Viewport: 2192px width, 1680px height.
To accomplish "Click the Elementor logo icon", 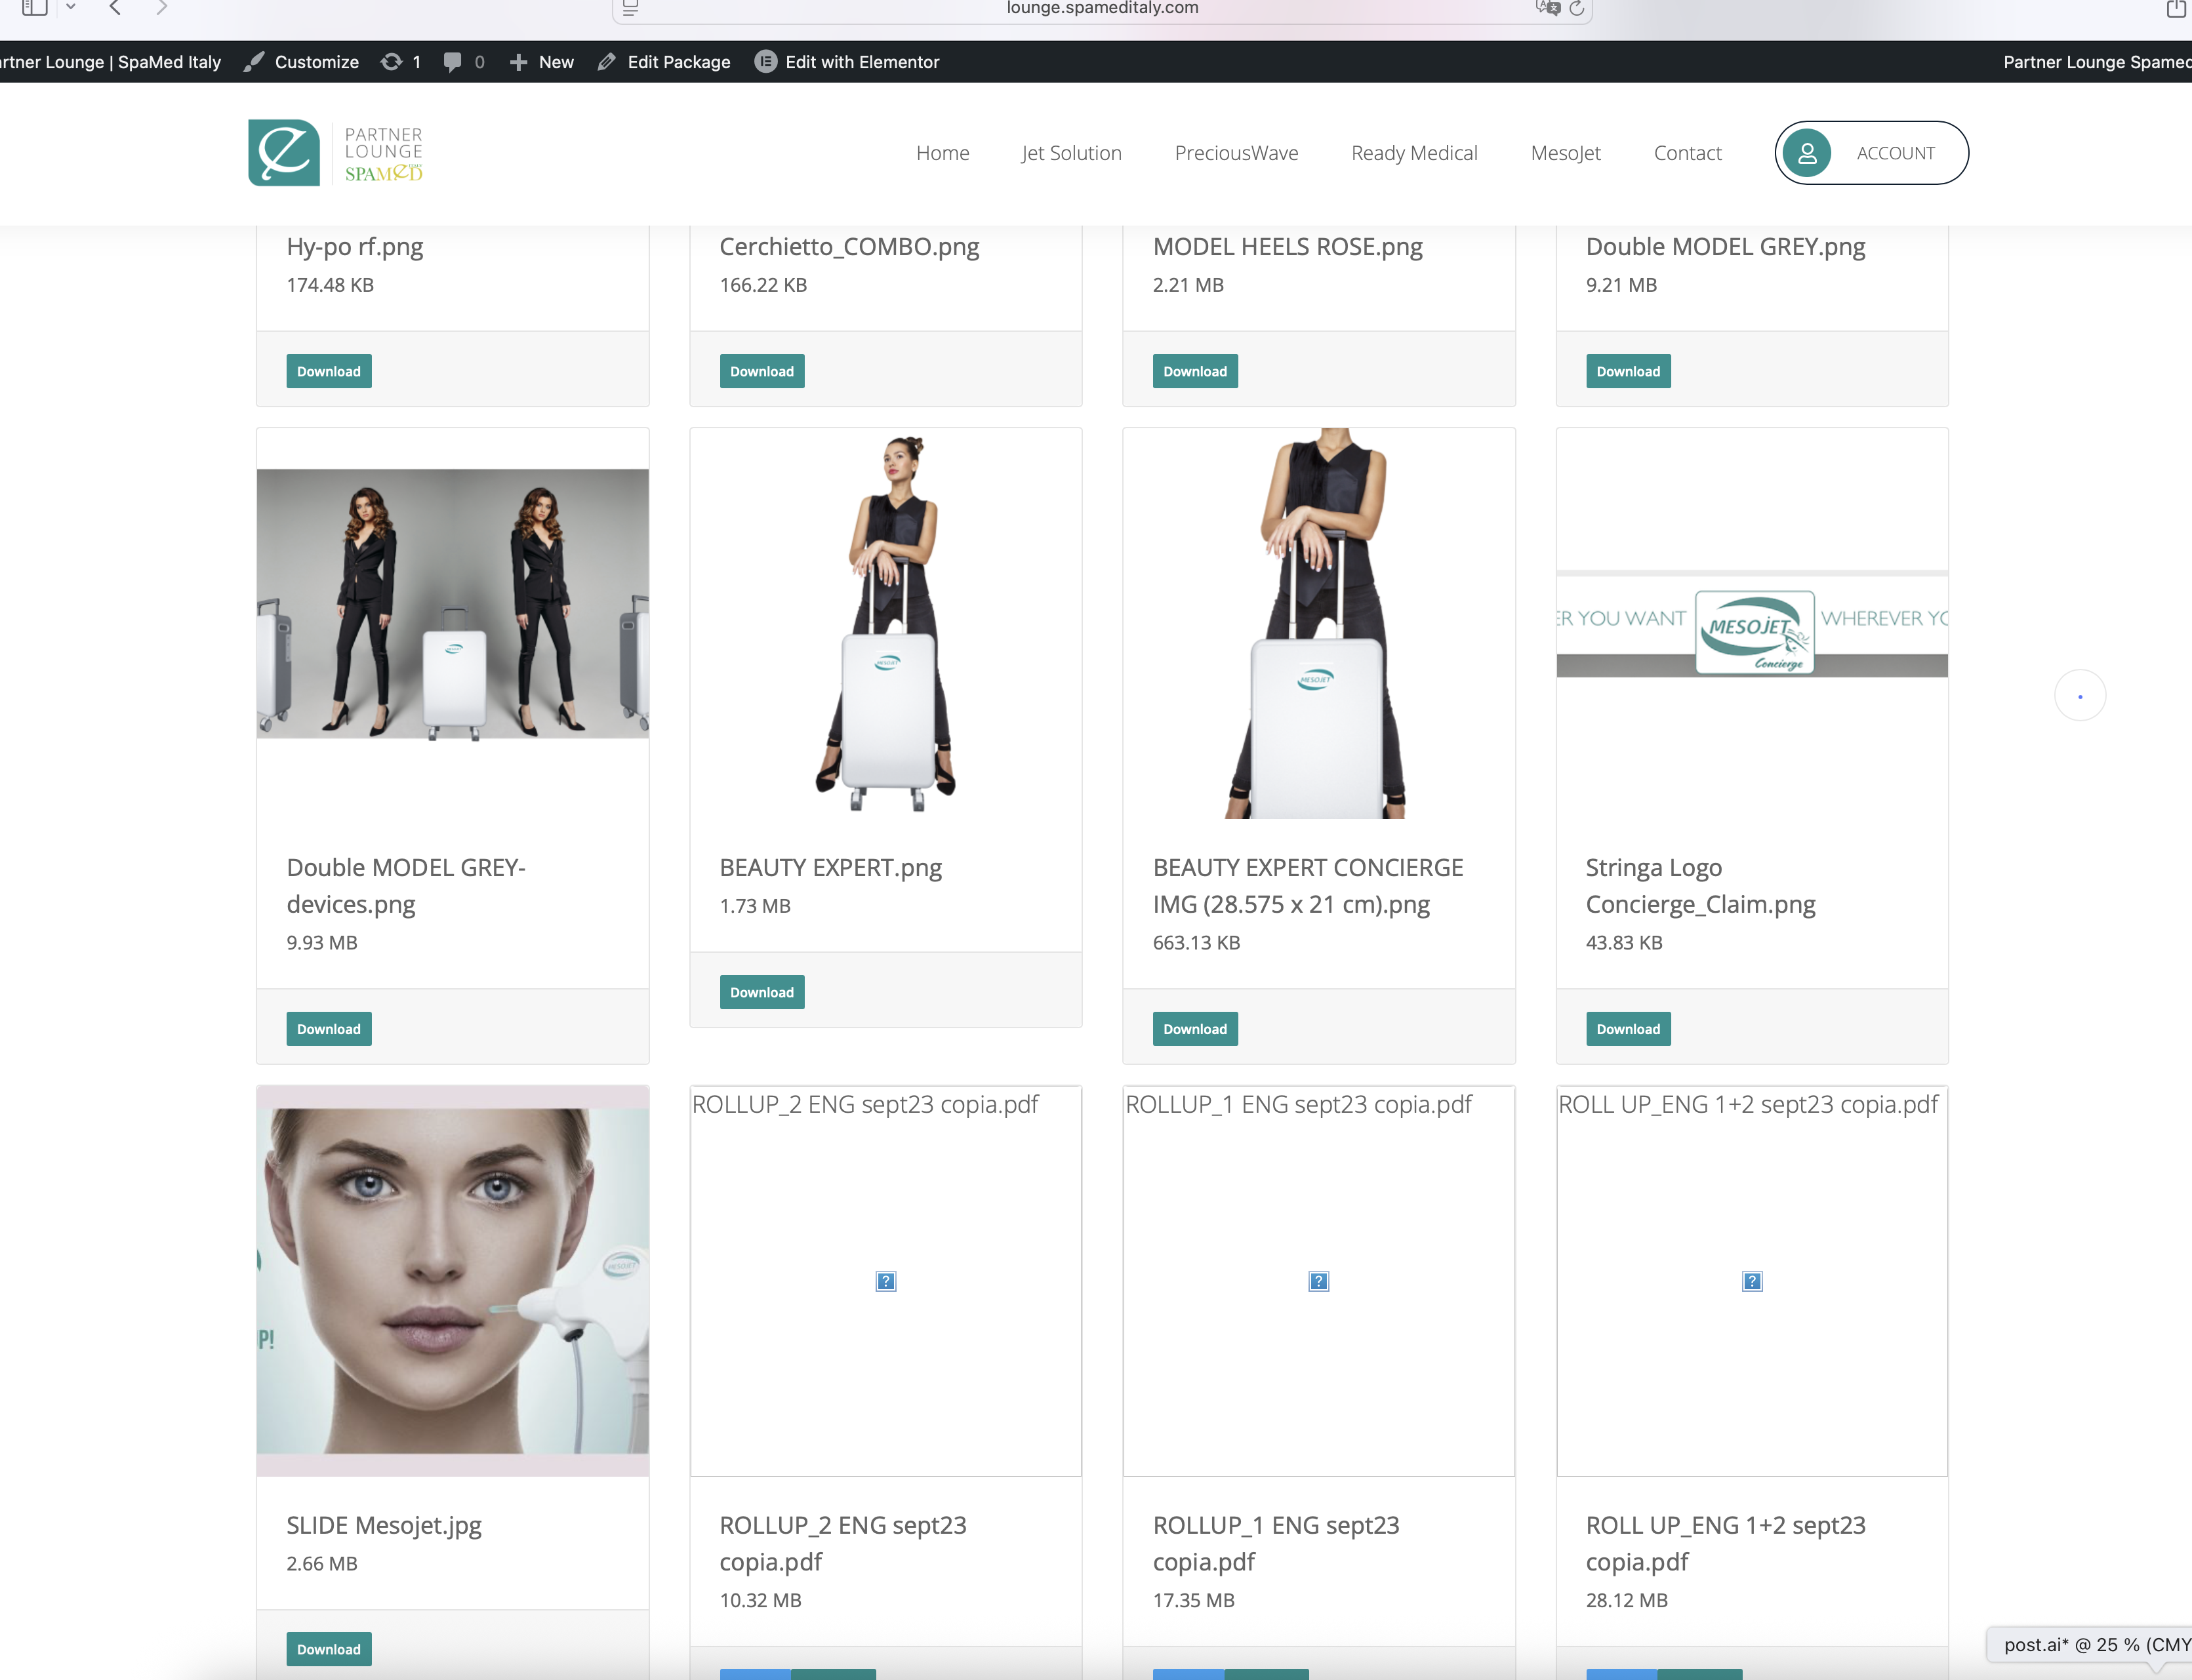I will (x=766, y=62).
